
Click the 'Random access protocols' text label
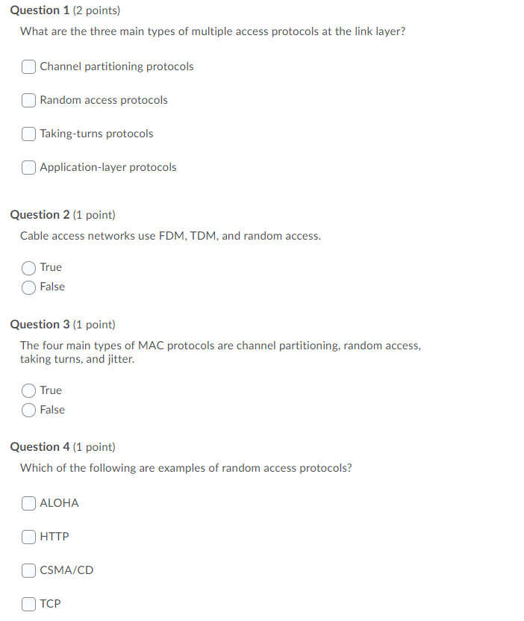[103, 100]
